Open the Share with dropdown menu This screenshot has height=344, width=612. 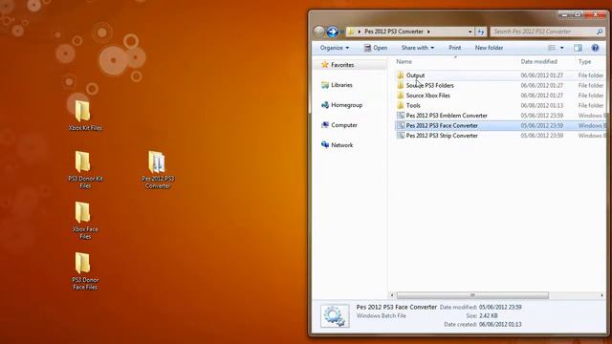417,48
